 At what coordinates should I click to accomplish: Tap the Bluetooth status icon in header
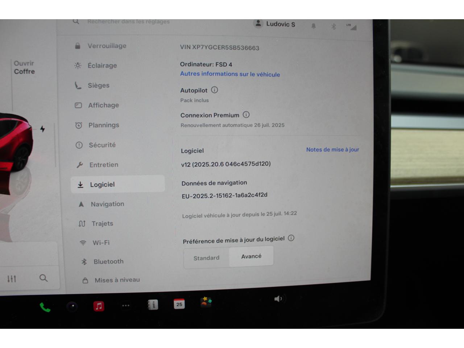point(333,26)
